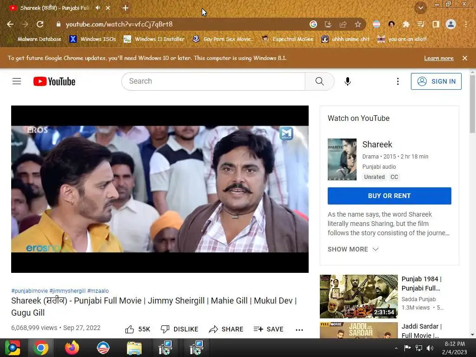The width and height of the screenshot is (476, 357).
Task: Expand SHOW MORE movie description
Action: [353, 249]
